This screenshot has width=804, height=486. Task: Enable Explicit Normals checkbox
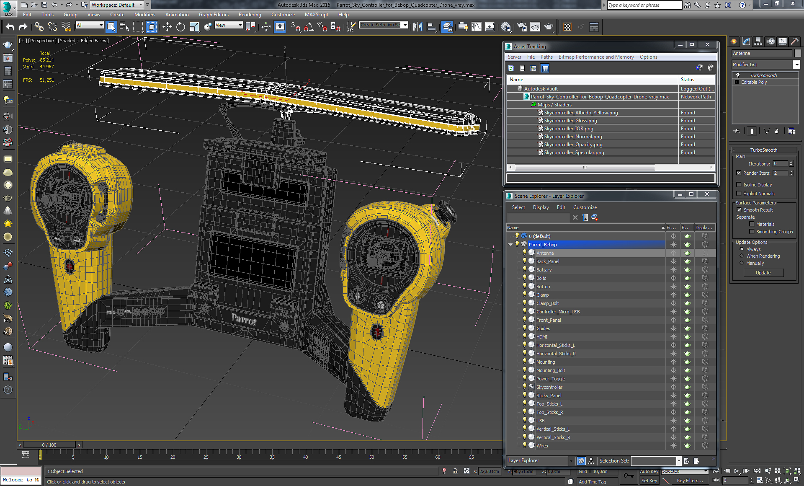point(739,194)
